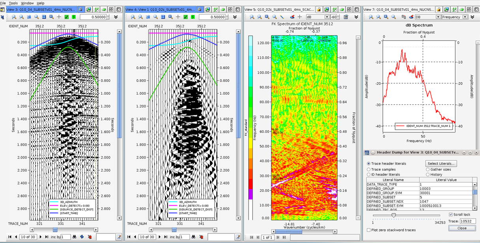The image size is (480, 243).
Task: Select the Trace samples radio button
Action: tap(368, 169)
